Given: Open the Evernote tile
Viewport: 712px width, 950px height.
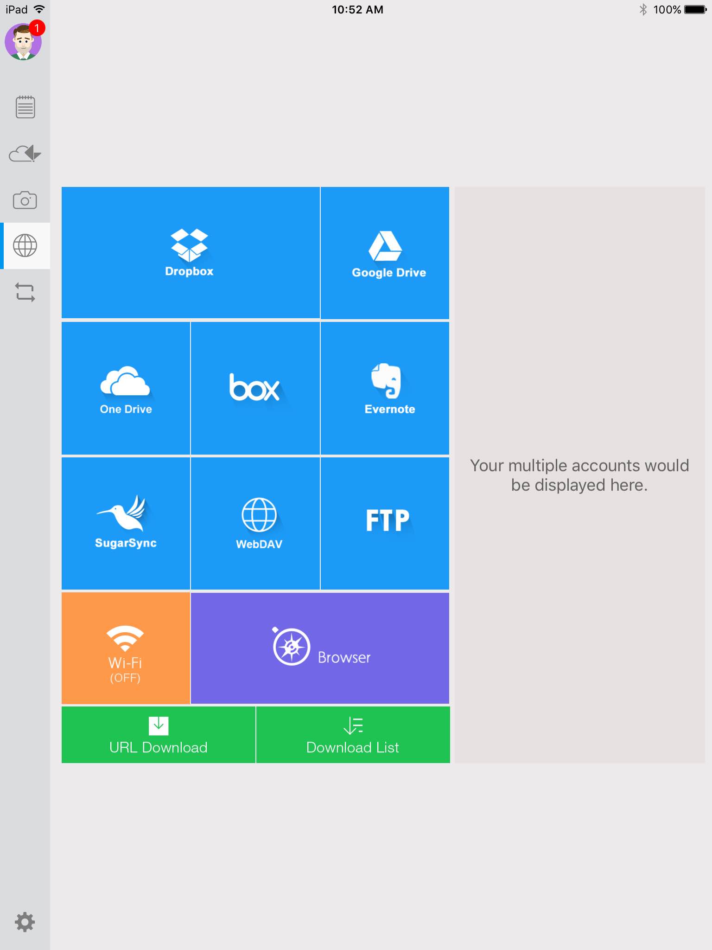Looking at the screenshot, I should point(385,388).
